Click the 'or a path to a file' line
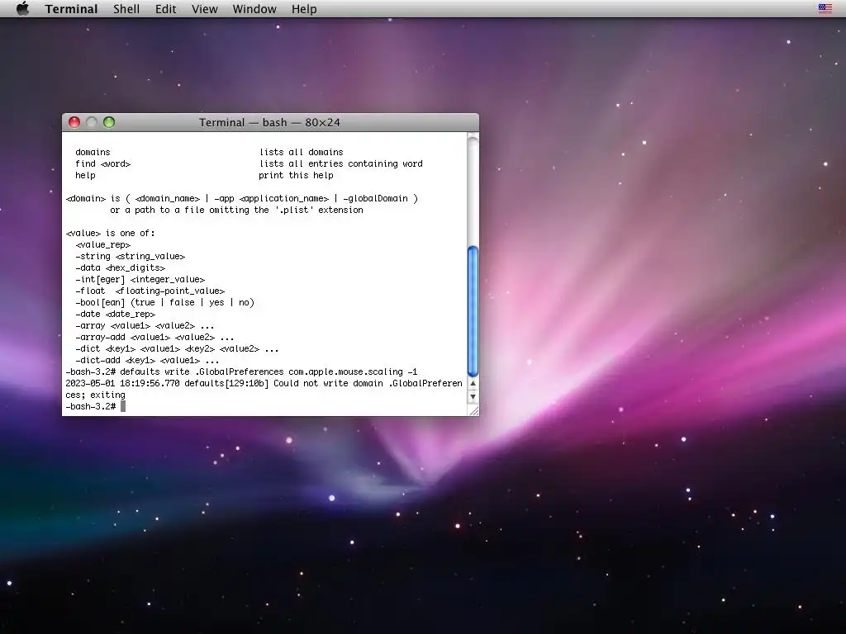 click(x=236, y=211)
